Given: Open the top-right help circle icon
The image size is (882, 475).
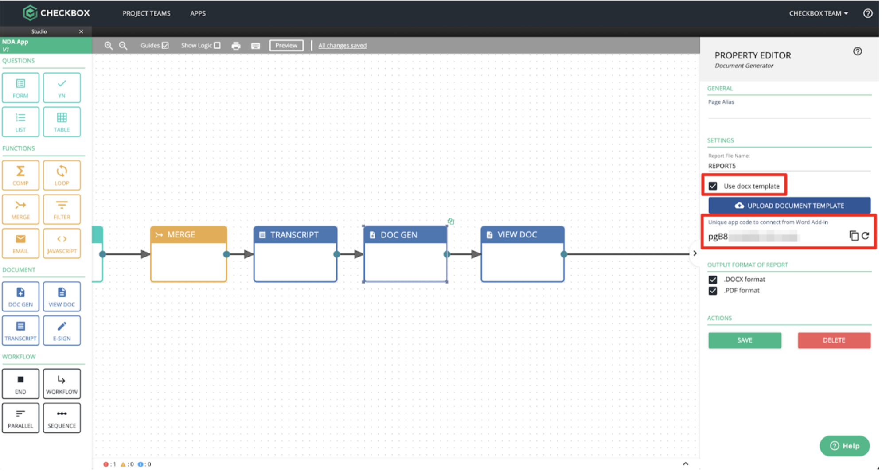Looking at the screenshot, I should click(x=868, y=13).
